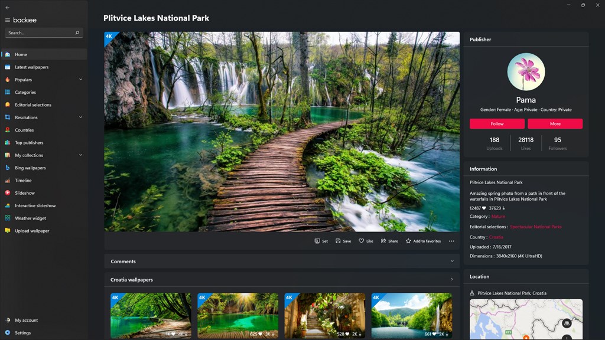This screenshot has height=340, width=605.
Task: Share the wallpaper via Share icon
Action: [383, 241]
